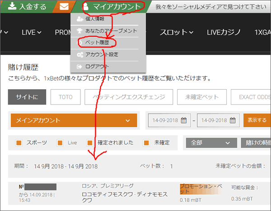Expand the メインアカウント dropdown
271x211 pixels.
click(74, 120)
